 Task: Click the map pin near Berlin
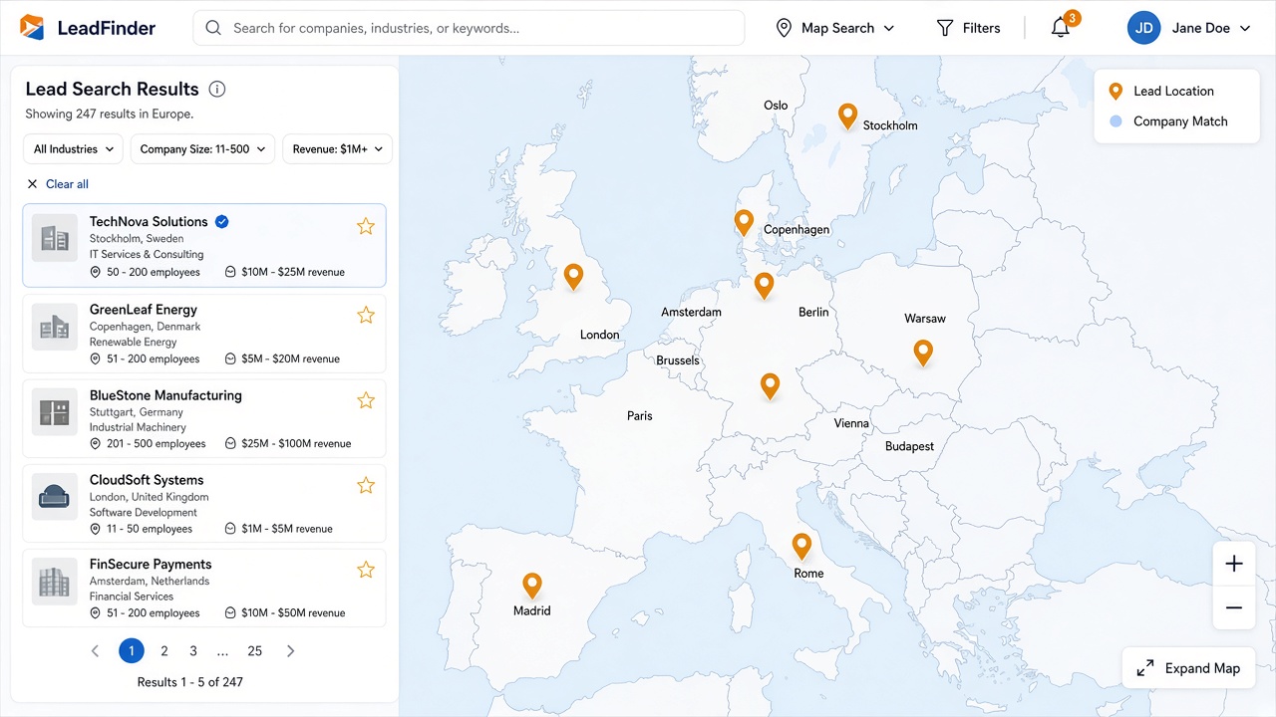[x=764, y=286]
